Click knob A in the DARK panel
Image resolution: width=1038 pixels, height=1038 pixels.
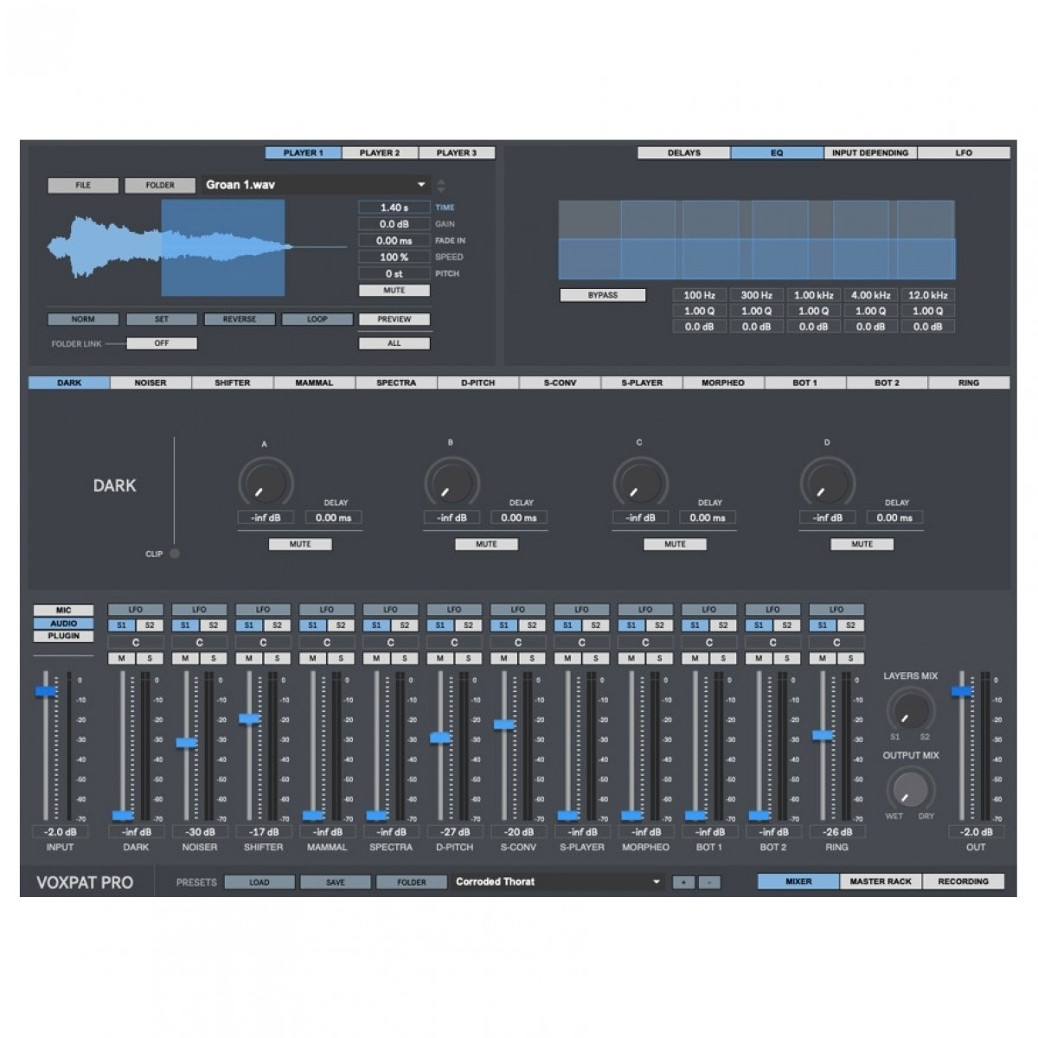click(x=265, y=483)
